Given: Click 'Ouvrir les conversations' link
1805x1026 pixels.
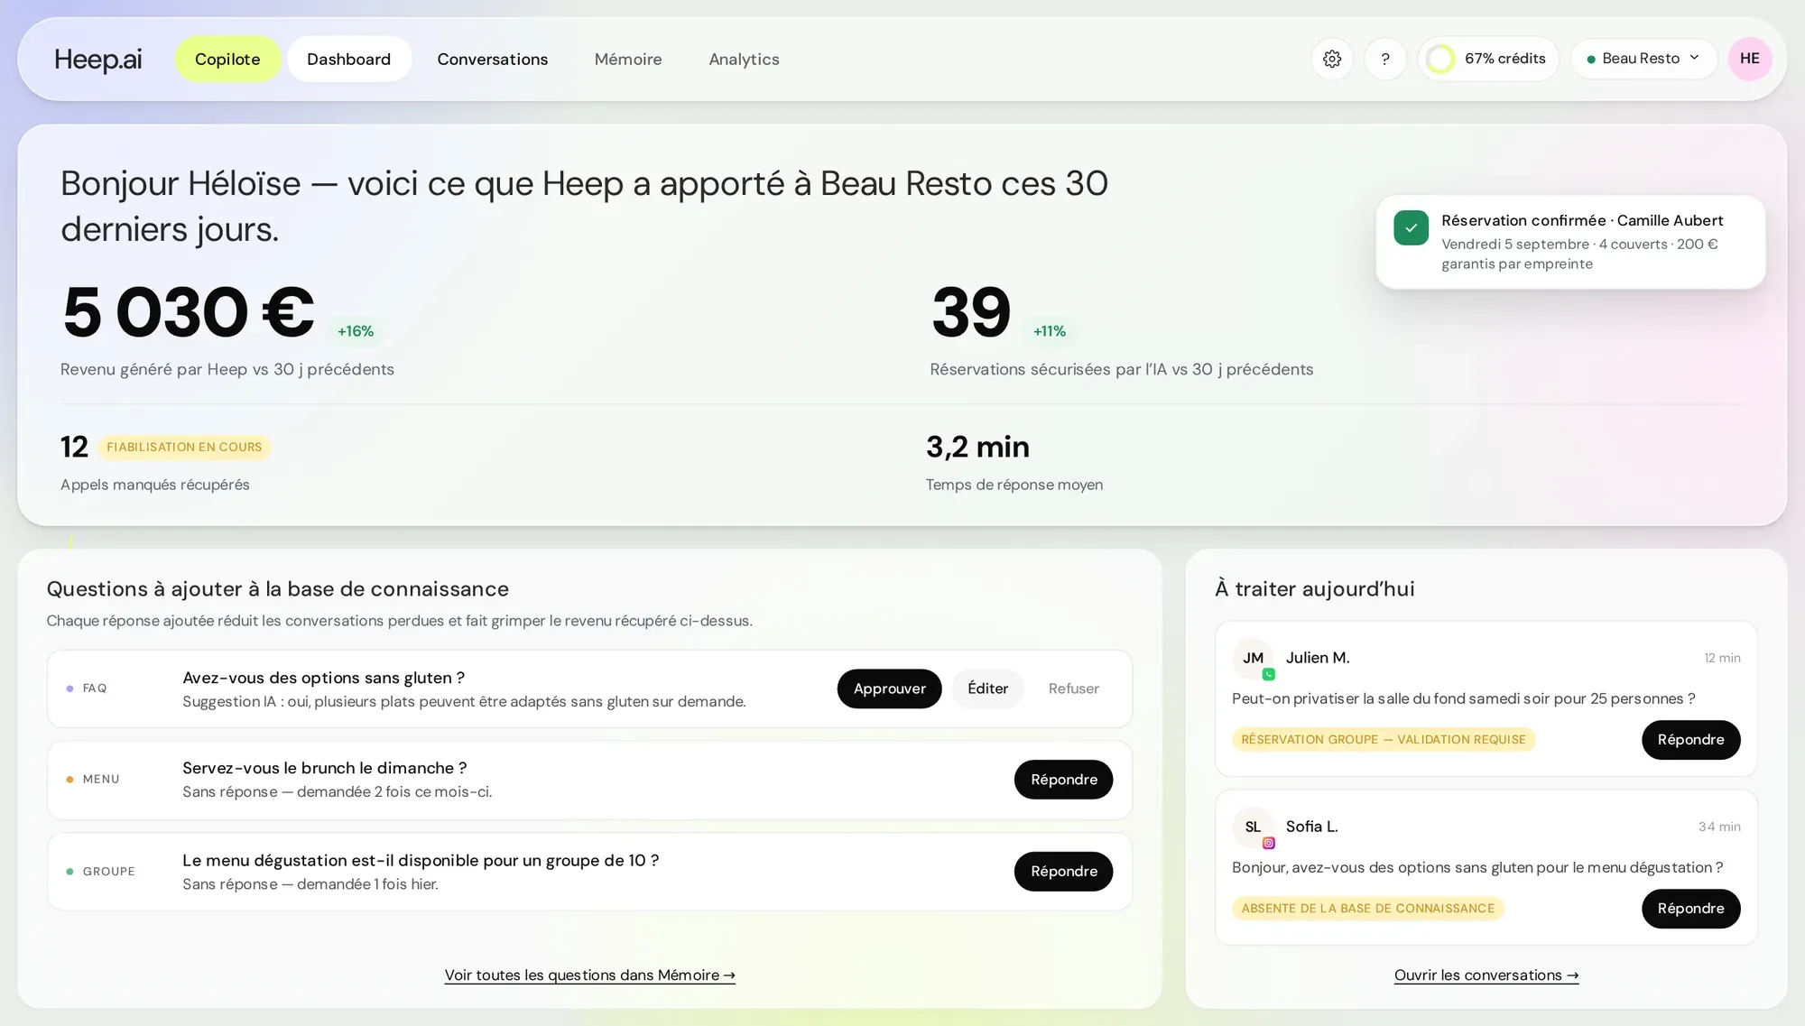Looking at the screenshot, I should pyautogui.click(x=1486, y=975).
